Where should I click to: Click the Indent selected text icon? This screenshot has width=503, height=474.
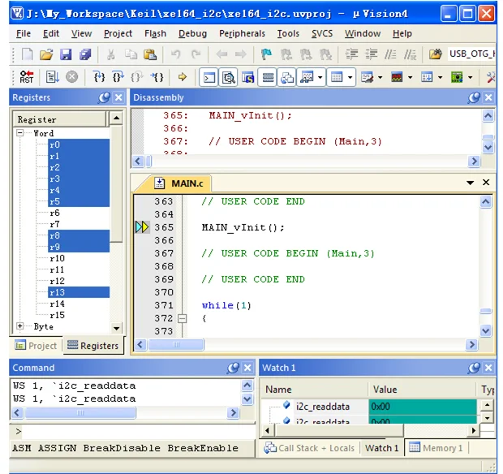click(351, 54)
